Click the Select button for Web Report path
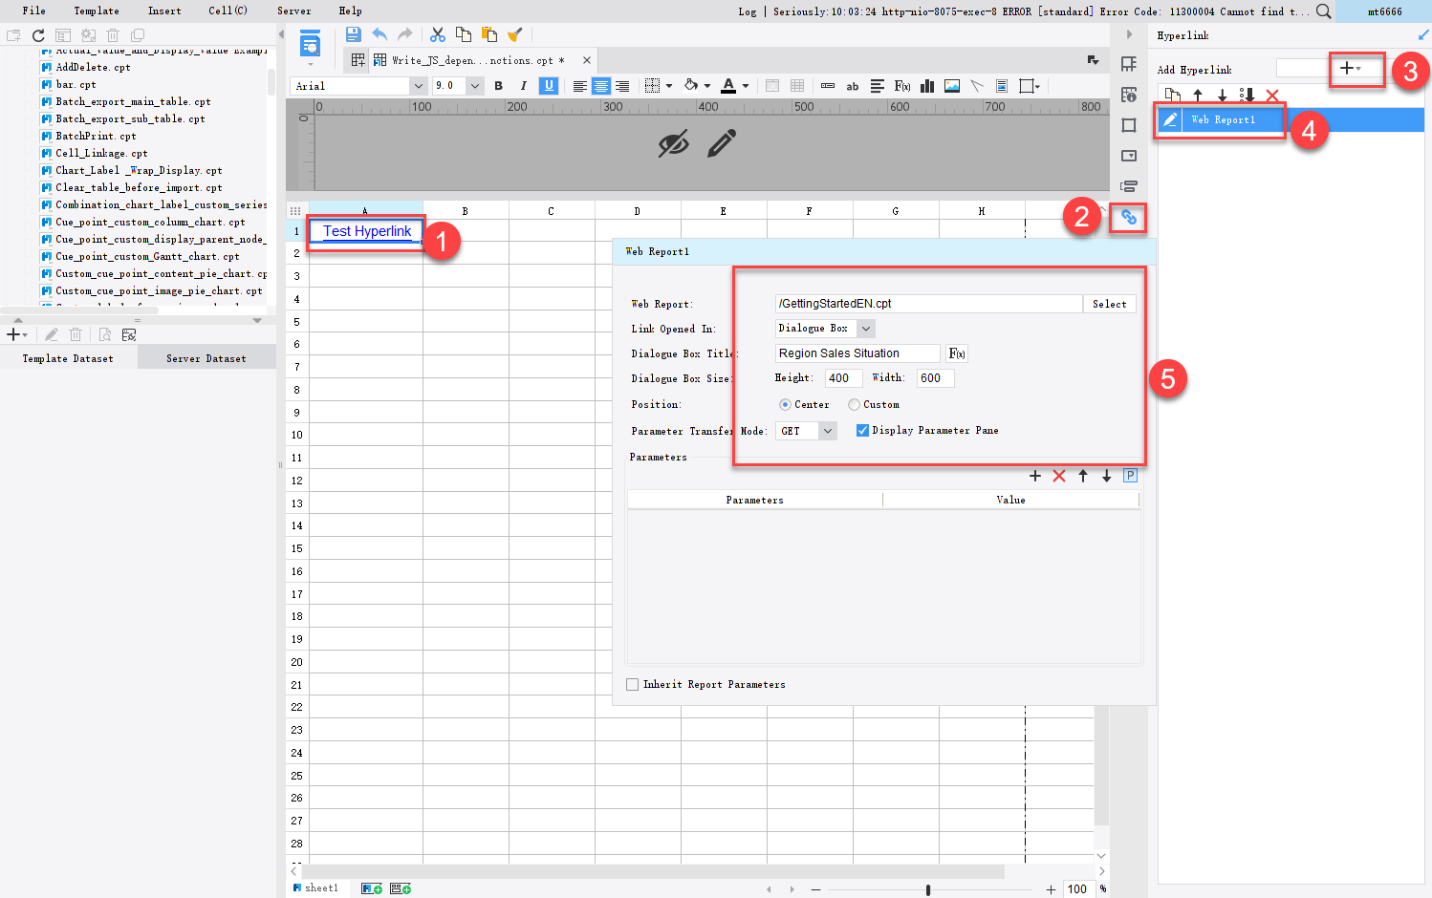1432x898 pixels. tap(1109, 304)
